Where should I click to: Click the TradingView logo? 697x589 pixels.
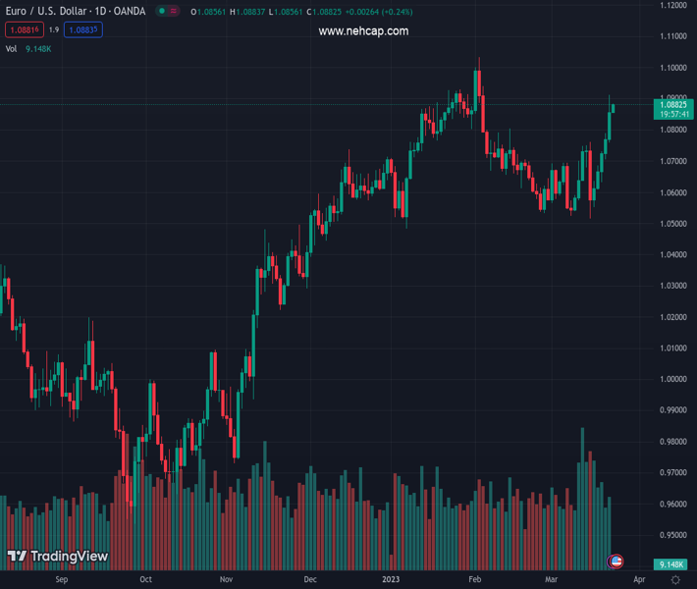57,557
